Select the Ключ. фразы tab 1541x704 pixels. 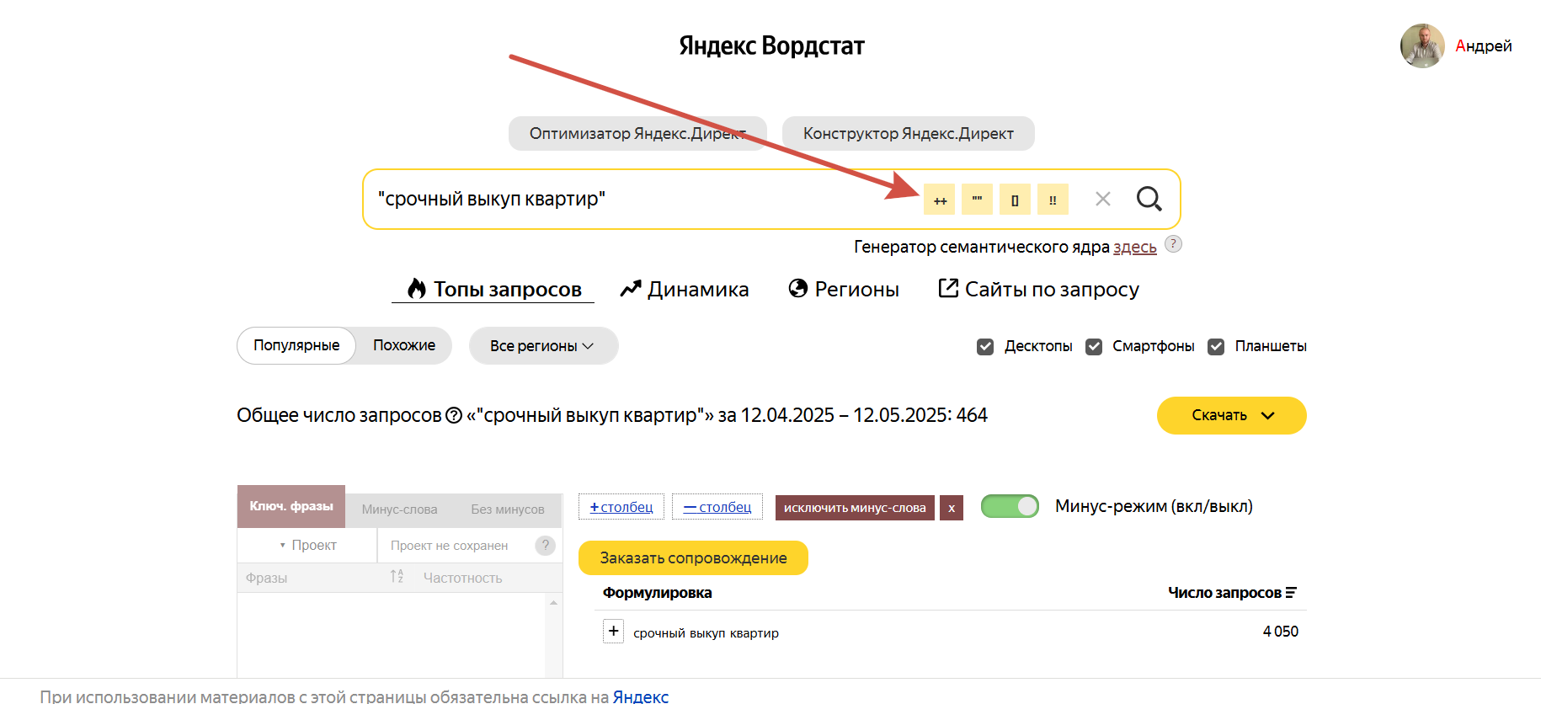(x=291, y=506)
